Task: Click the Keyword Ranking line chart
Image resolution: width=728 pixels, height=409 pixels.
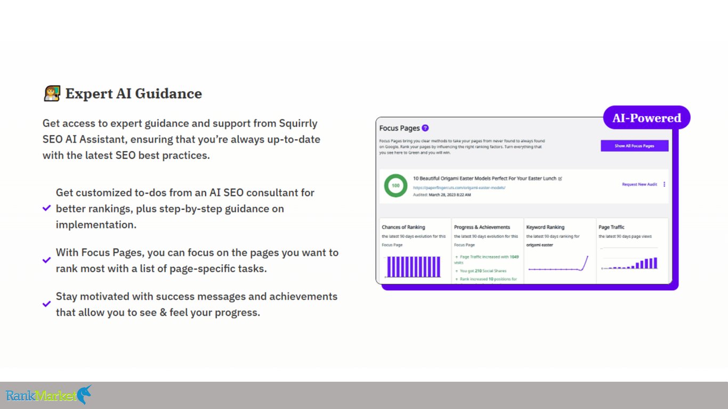Action: [x=558, y=264]
